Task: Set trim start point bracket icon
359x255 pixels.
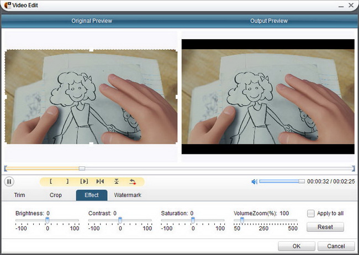Action: point(51,181)
